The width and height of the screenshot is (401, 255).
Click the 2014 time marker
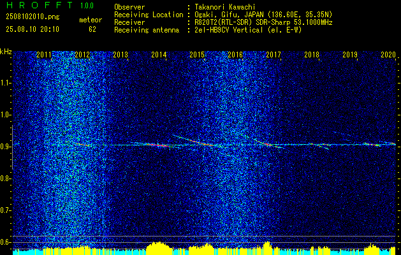tap(159, 54)
